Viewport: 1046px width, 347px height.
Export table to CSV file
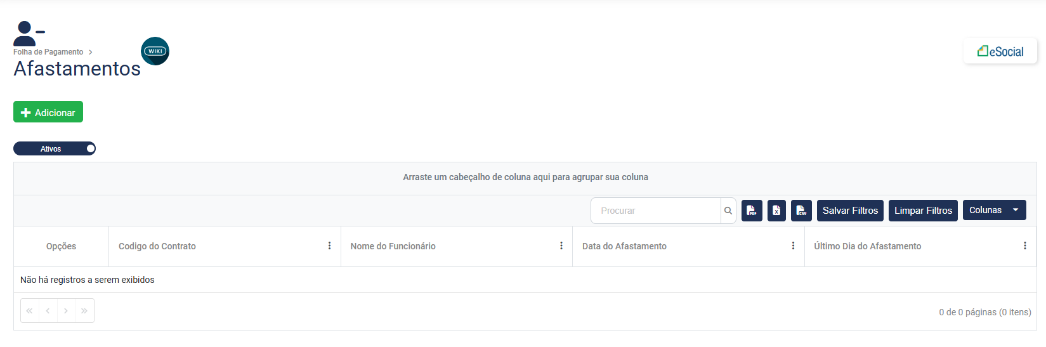[x=801, y=211]
